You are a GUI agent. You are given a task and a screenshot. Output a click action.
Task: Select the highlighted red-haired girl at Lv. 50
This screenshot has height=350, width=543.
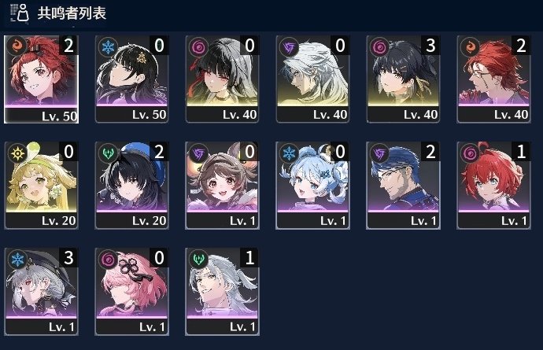point(41,79)
